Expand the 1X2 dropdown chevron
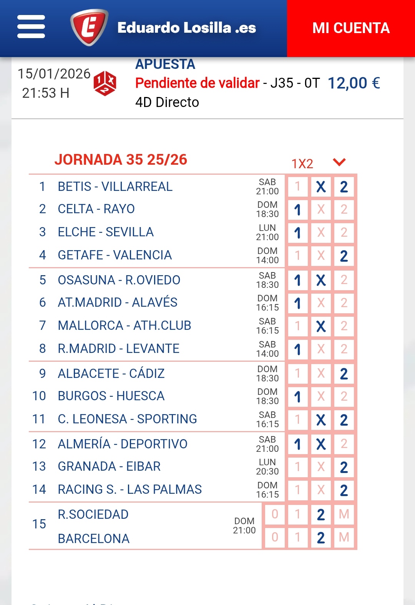Image resolution: width=415 pixels, height=605 pixels. point(339,162)
